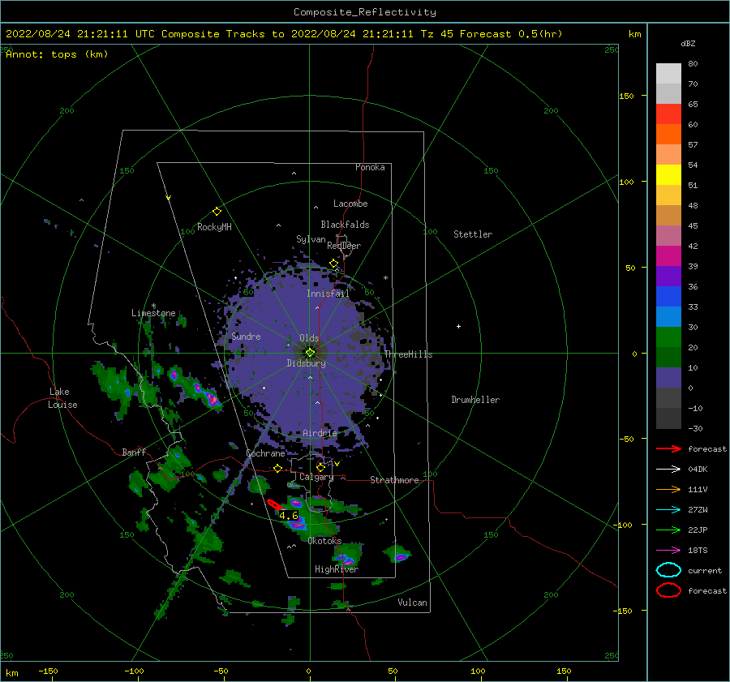Pick the red 60-65 dBZ swatch

click(668, 114)
